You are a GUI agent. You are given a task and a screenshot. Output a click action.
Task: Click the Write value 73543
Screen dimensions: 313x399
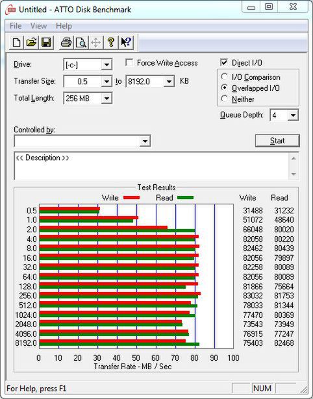click(x=253, y=324)
